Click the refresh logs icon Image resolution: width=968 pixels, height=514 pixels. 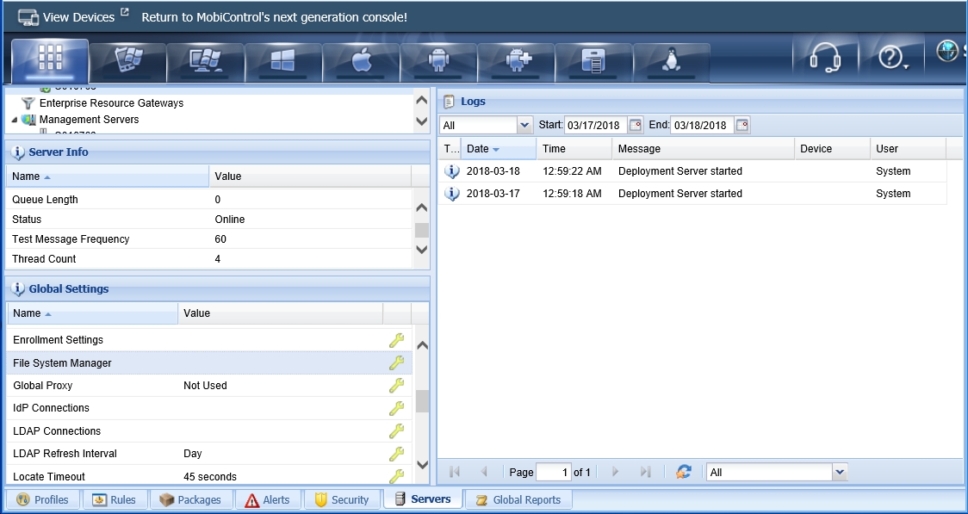684,472
